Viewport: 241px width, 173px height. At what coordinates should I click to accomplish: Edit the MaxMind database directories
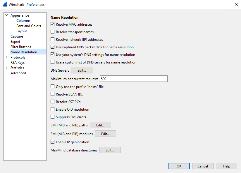tap(110, 150)
